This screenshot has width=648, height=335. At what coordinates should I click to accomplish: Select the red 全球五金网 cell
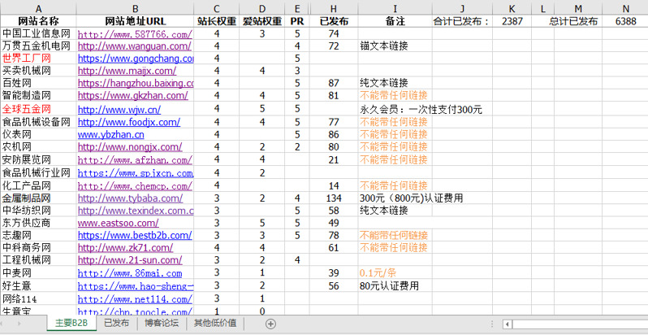(x=38, y=110)
